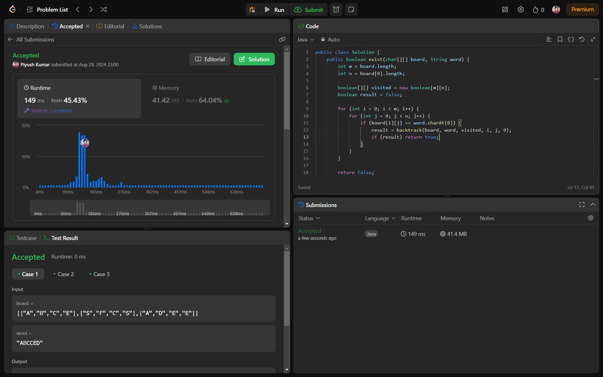Collapse the Submissions panel chevron
Image resolution: width=603 pixels, height=377 pixels.
tap(593, 205)
